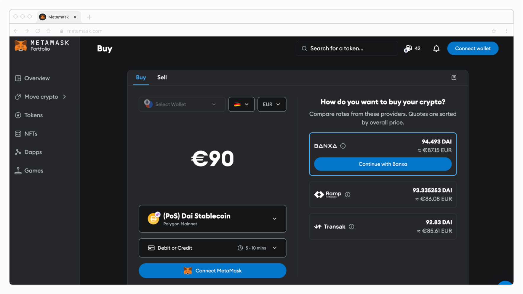The width and height of the screenshot is (523, 294).
Task: Click the 92.83 DAI amount
Action: click(439, 222)
